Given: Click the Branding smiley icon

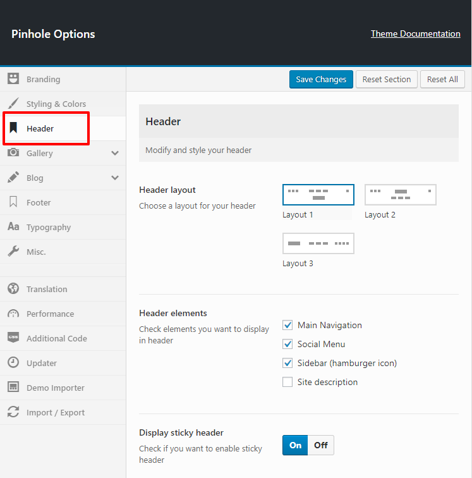Looking at the screenshot, I should click(13, 78).
